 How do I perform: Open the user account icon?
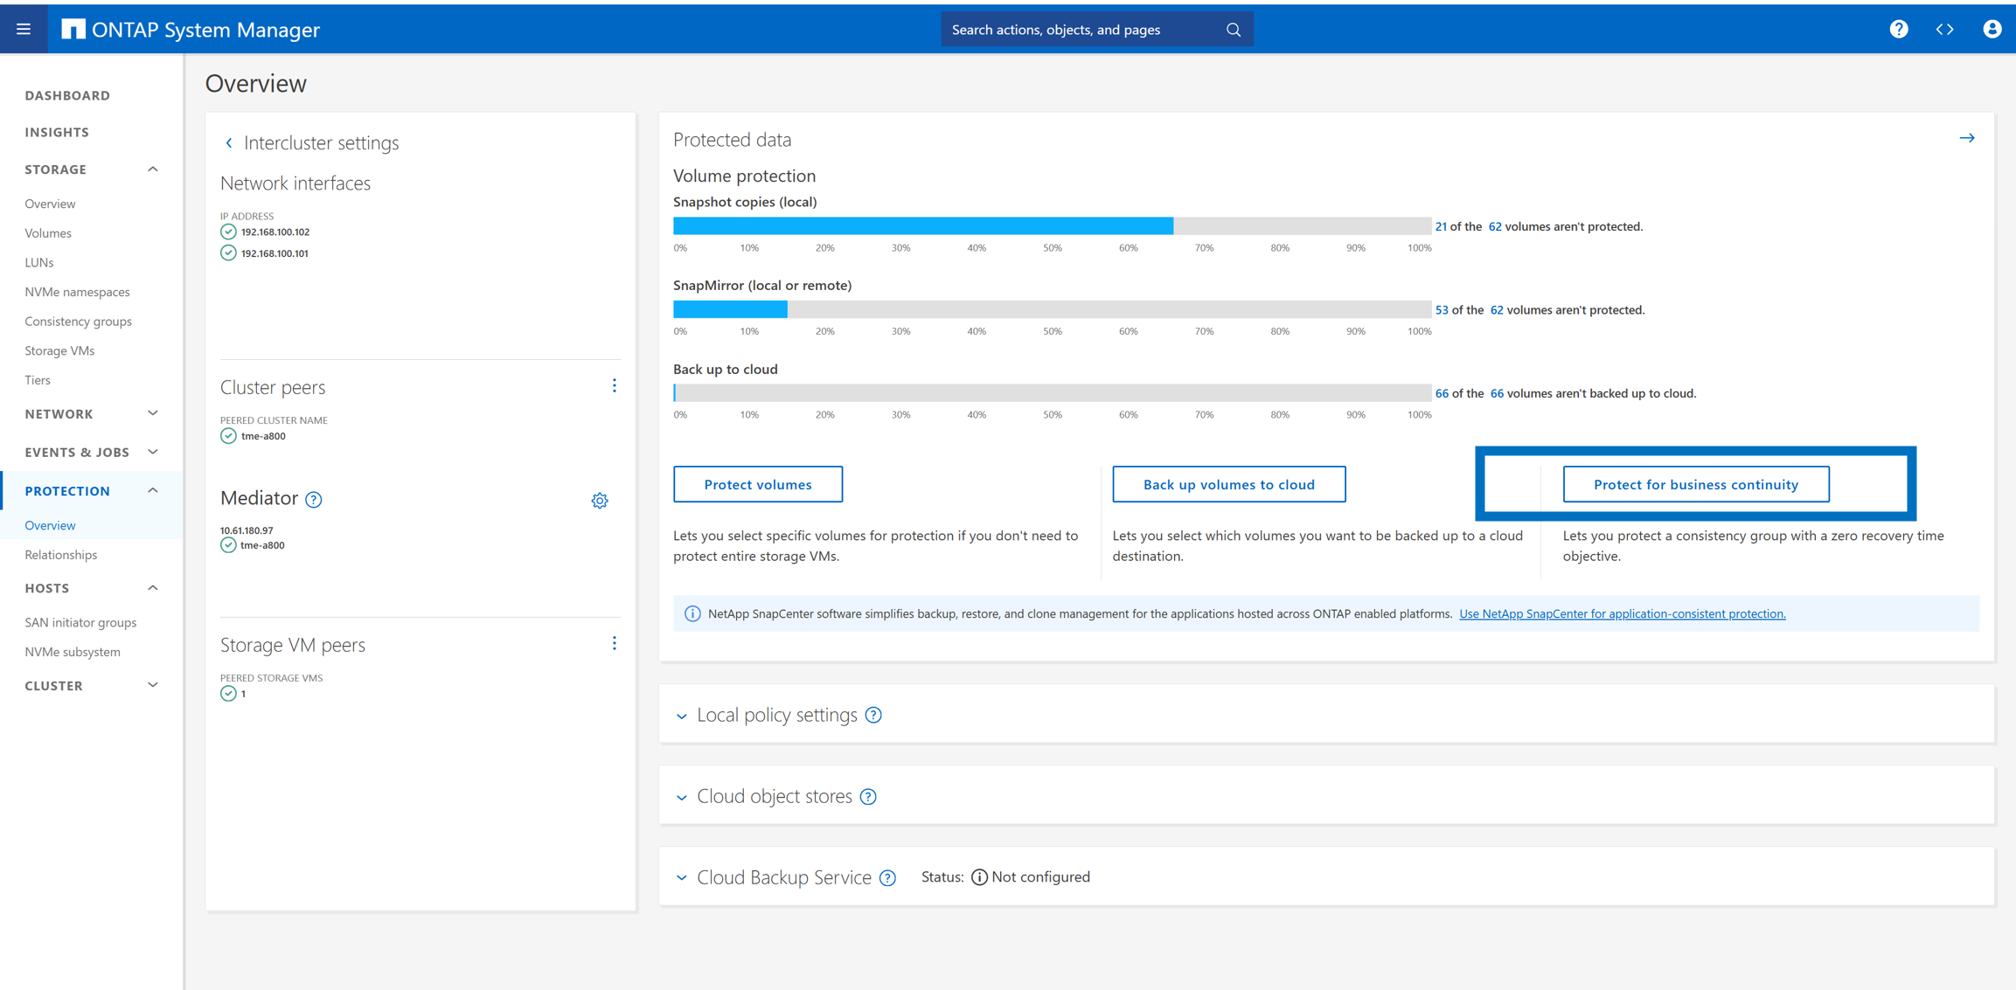[1992, 29]
